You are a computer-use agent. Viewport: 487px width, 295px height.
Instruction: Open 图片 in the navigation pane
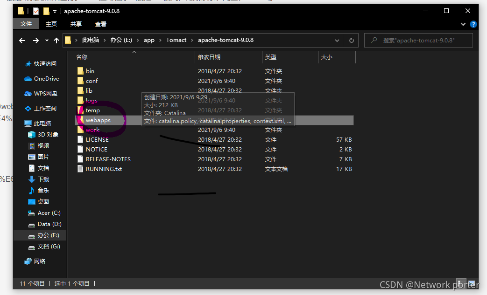pyautogui.click(x=43, y=157)
